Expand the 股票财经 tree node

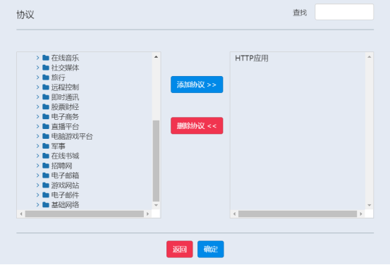pos(37,107)
